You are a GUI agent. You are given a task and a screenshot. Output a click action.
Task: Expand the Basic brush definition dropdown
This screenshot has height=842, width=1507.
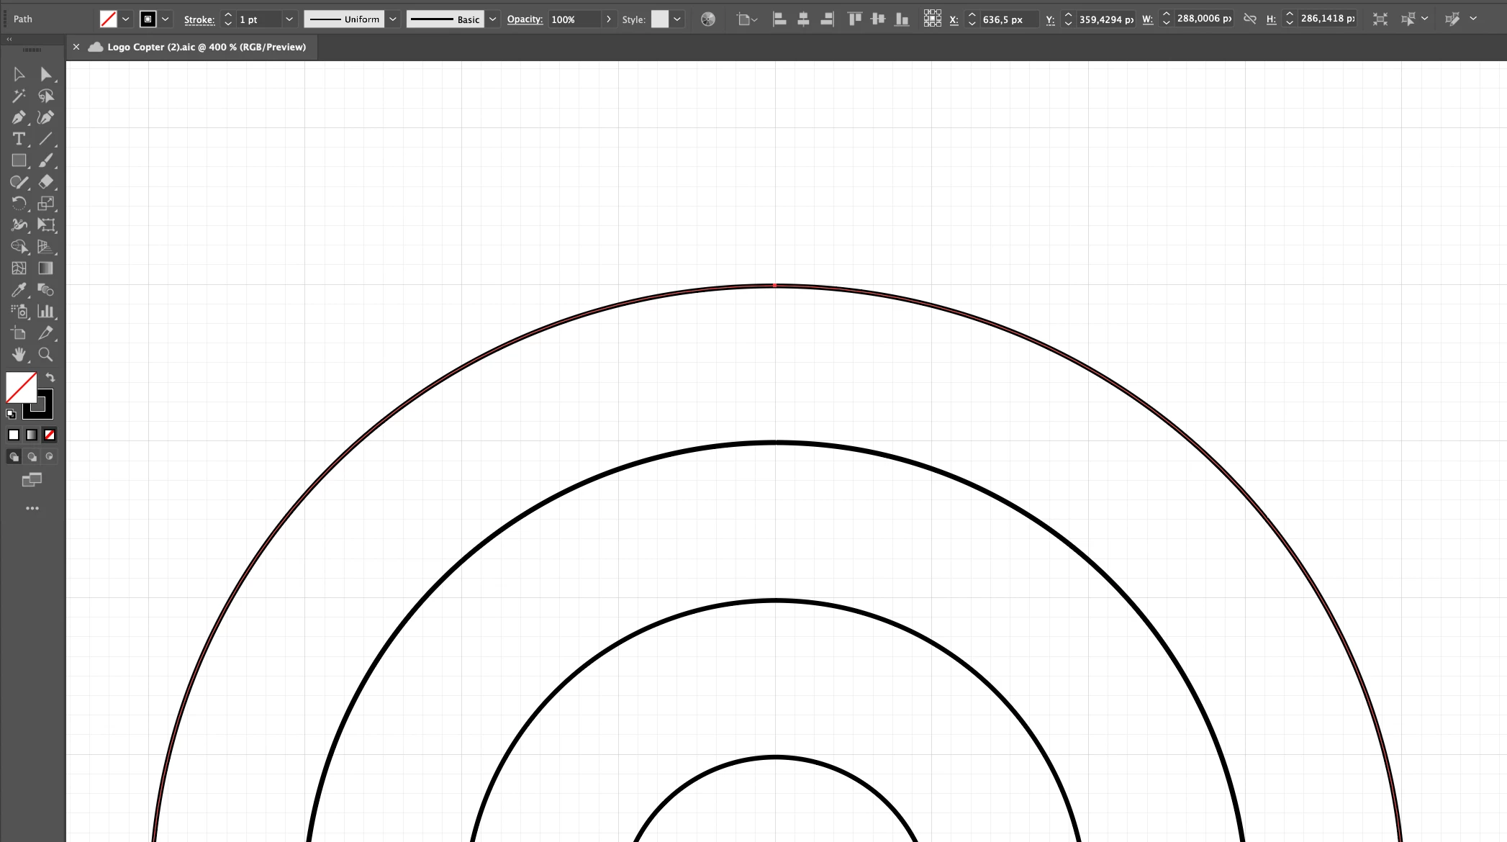point(493,19)
